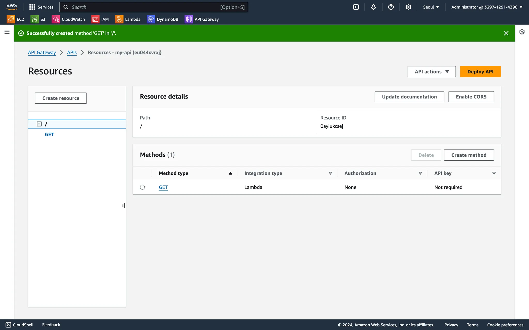Viewport: 529px width, 330px height.
Task: Open the help question mark icon
Action: coord(391,7)
